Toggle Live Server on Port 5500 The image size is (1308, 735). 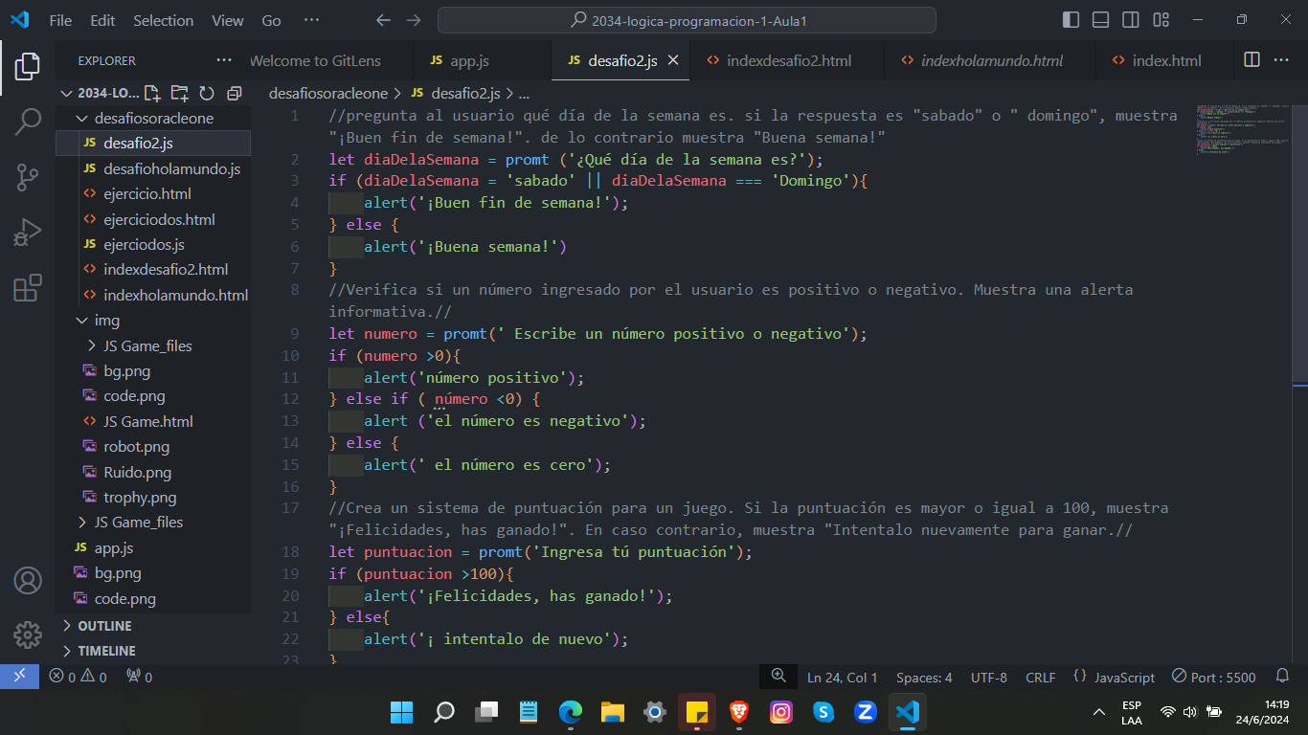(1214, 677)
